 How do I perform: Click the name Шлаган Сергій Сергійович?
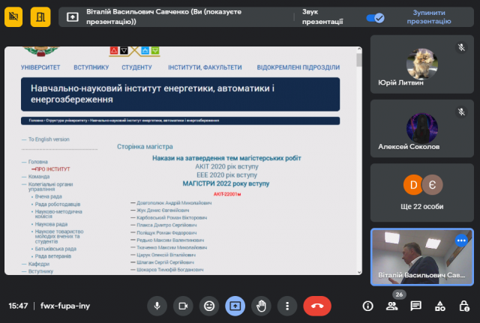165,262
